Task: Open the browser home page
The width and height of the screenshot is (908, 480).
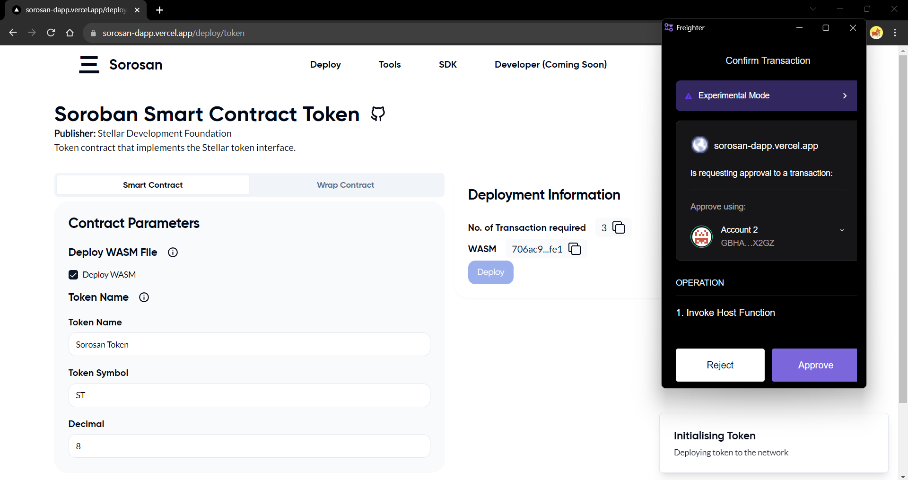Action: (70, 33)
